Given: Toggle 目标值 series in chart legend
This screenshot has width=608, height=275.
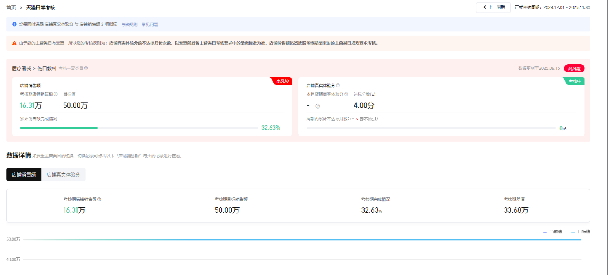Looking at the screenshot, I should pyautogui.click(x=580, y=232).
